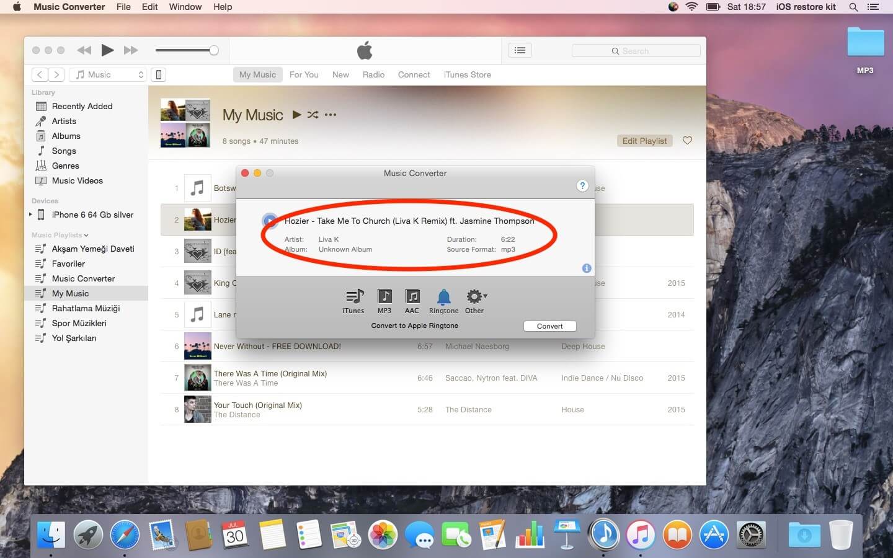
Task: Open the iTunes Store tab
Action: [467, 74]
